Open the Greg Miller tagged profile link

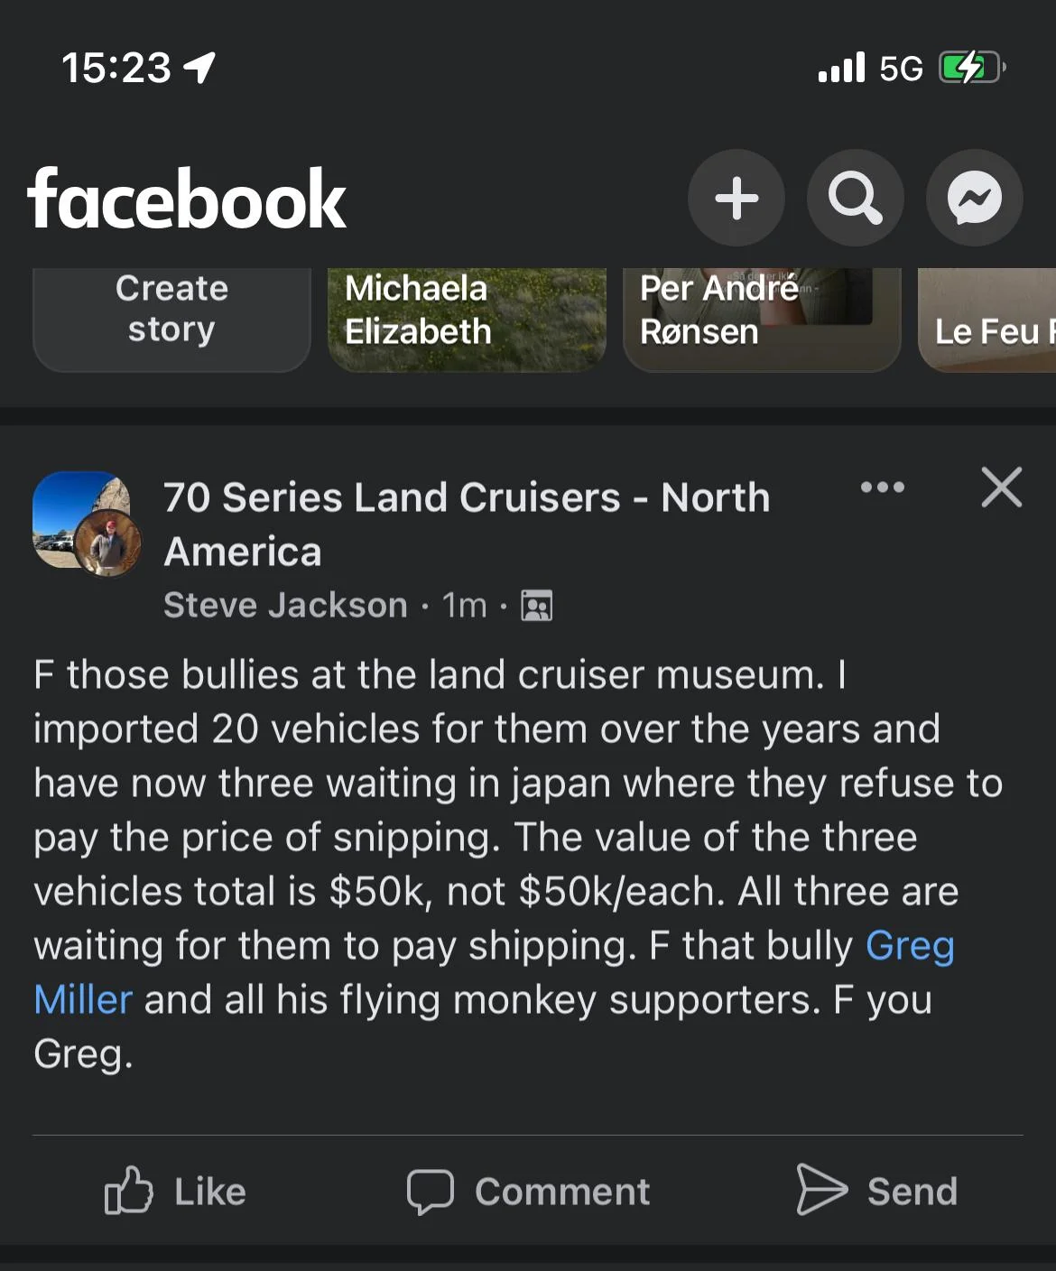pyautogui.click(x=910, y=946)
